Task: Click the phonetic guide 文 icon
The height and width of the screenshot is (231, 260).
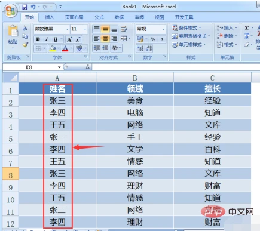Action: [79, 48]
